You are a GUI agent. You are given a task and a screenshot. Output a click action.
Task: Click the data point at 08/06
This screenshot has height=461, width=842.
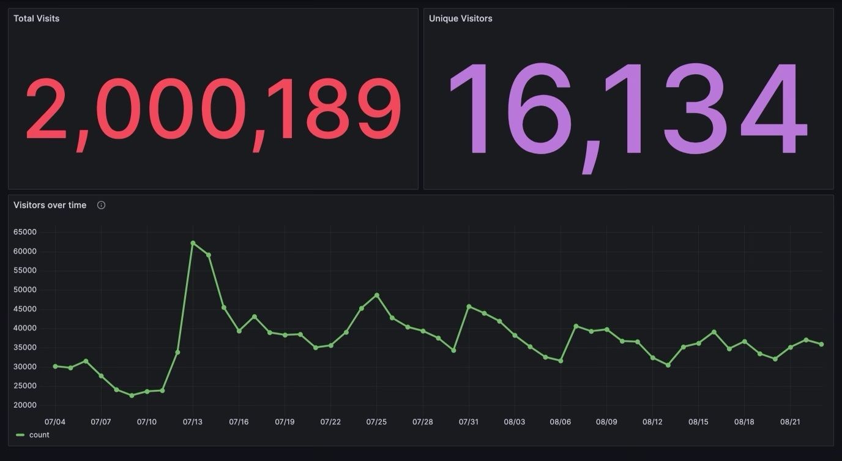coord(561,361)
